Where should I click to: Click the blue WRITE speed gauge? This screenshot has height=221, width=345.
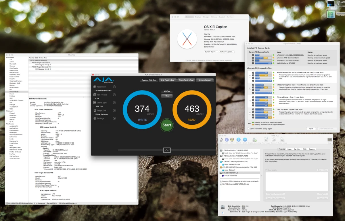point(142,109)
